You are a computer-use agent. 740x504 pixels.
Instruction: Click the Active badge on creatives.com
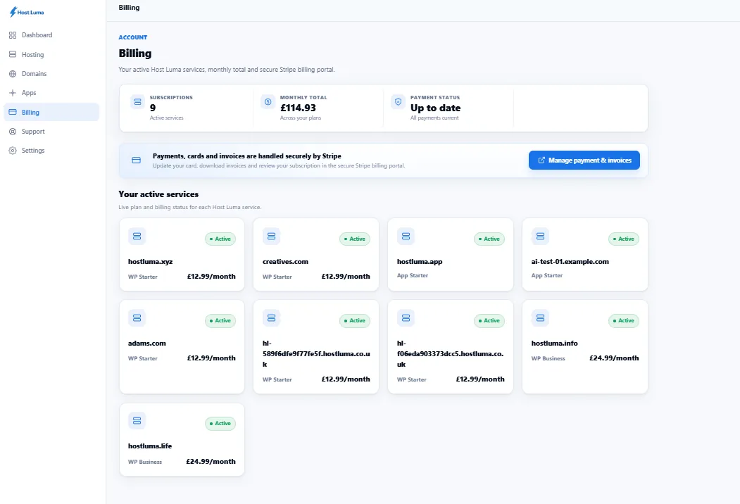point(355,239)
